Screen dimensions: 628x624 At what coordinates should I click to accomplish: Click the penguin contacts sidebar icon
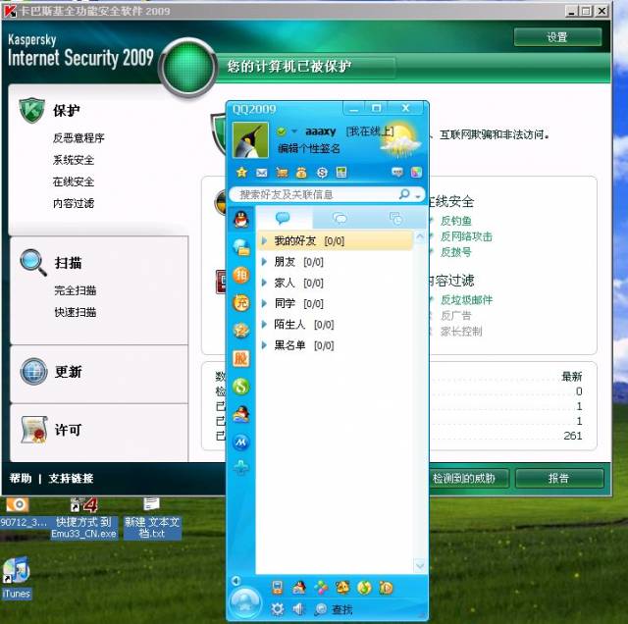pos(241,219)
